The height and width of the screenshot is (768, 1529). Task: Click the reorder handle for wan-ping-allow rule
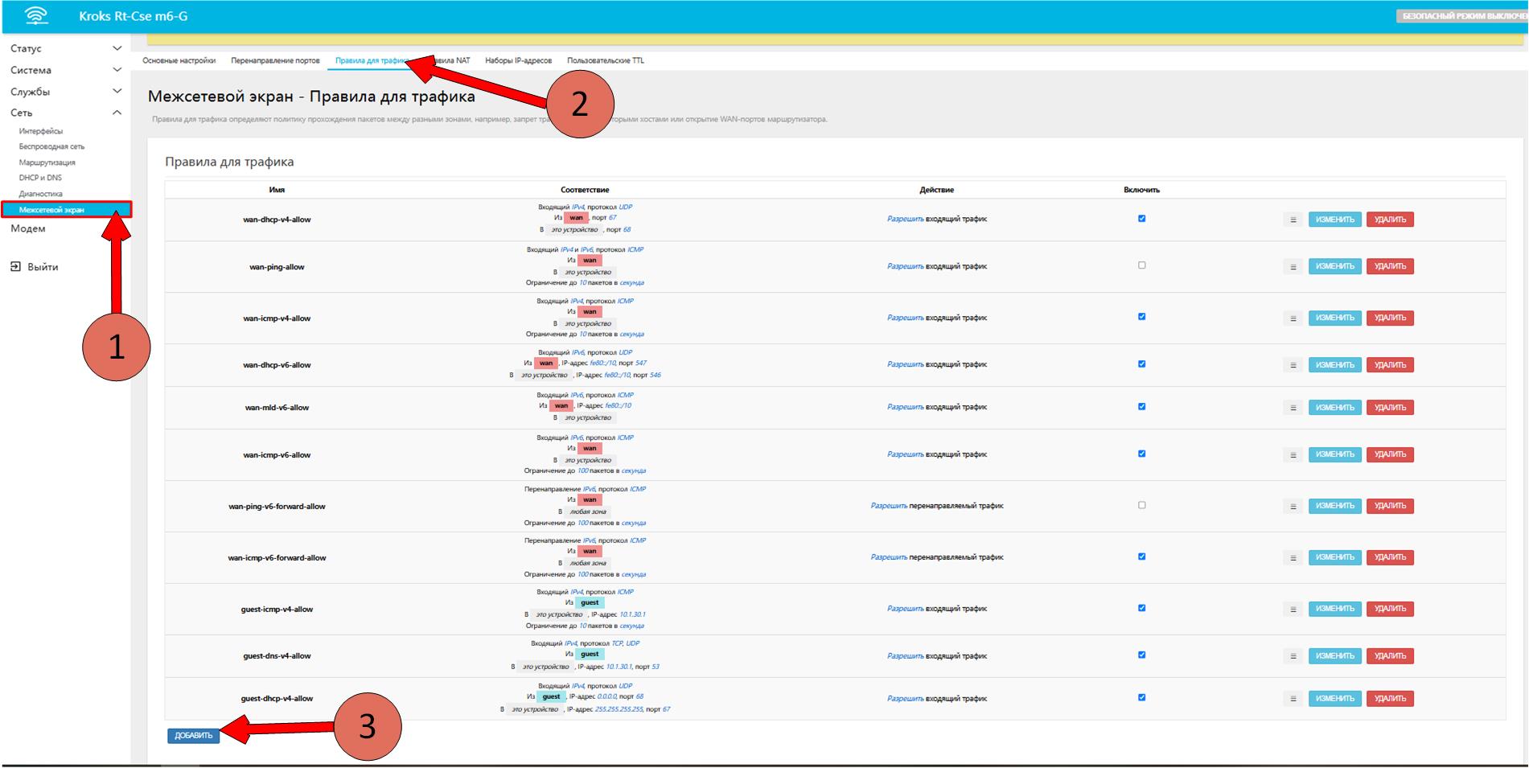point(1293,267)
